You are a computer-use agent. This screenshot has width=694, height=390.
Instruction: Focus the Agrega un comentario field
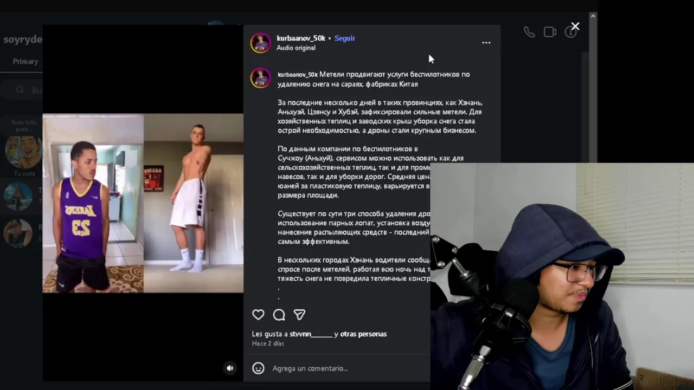[347, 368]
